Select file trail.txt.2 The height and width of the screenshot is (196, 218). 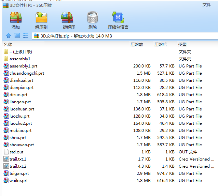point(18,166)
